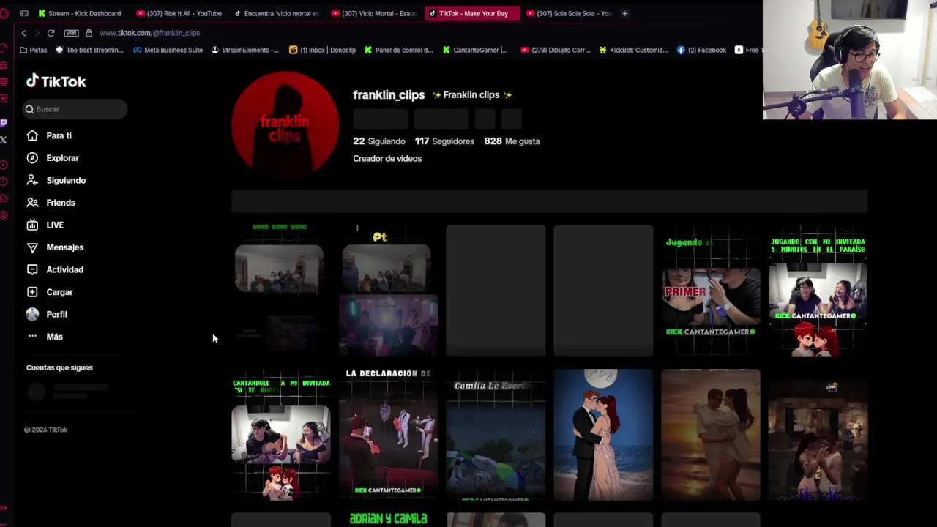Open the Dibujito Corr... YouTube bookmark
This screenshot has height=527, width=937.
(553, 50)
